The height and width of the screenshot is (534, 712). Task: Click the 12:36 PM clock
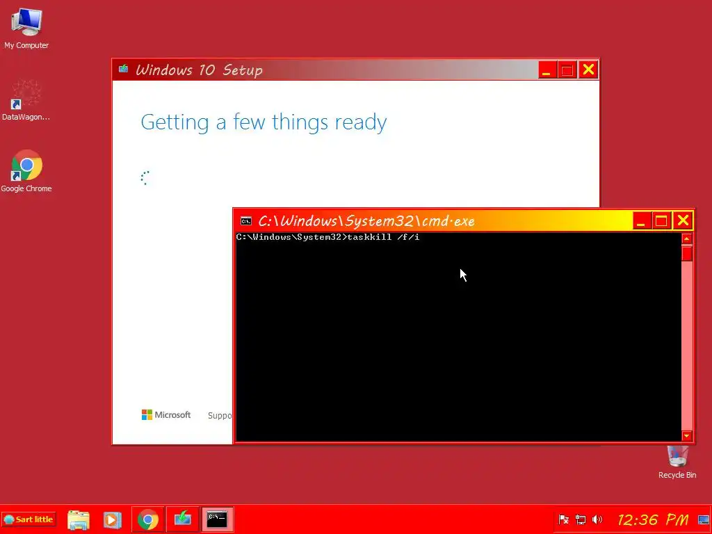click(x=653, y=519)
